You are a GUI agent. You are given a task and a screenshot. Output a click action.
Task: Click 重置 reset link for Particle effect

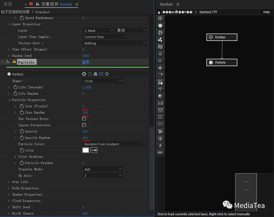pyautogui.click(x=86, y=62)
